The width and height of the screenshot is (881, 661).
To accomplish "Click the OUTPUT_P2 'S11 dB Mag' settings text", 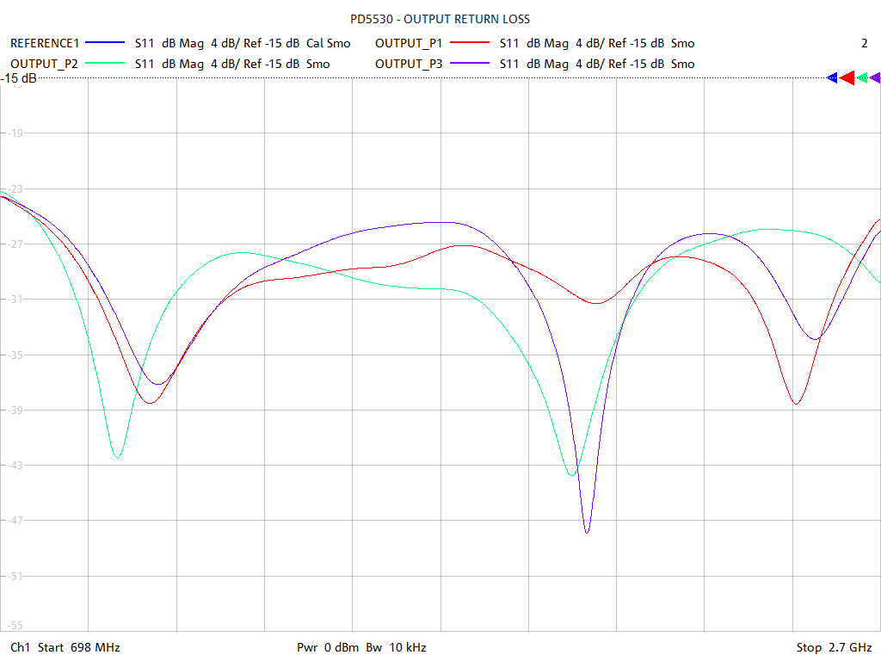I will [x=169, y=64].
